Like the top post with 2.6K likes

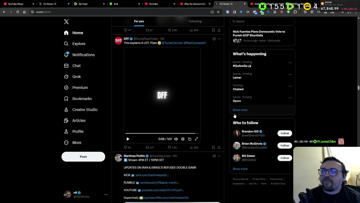pos(172,30)
